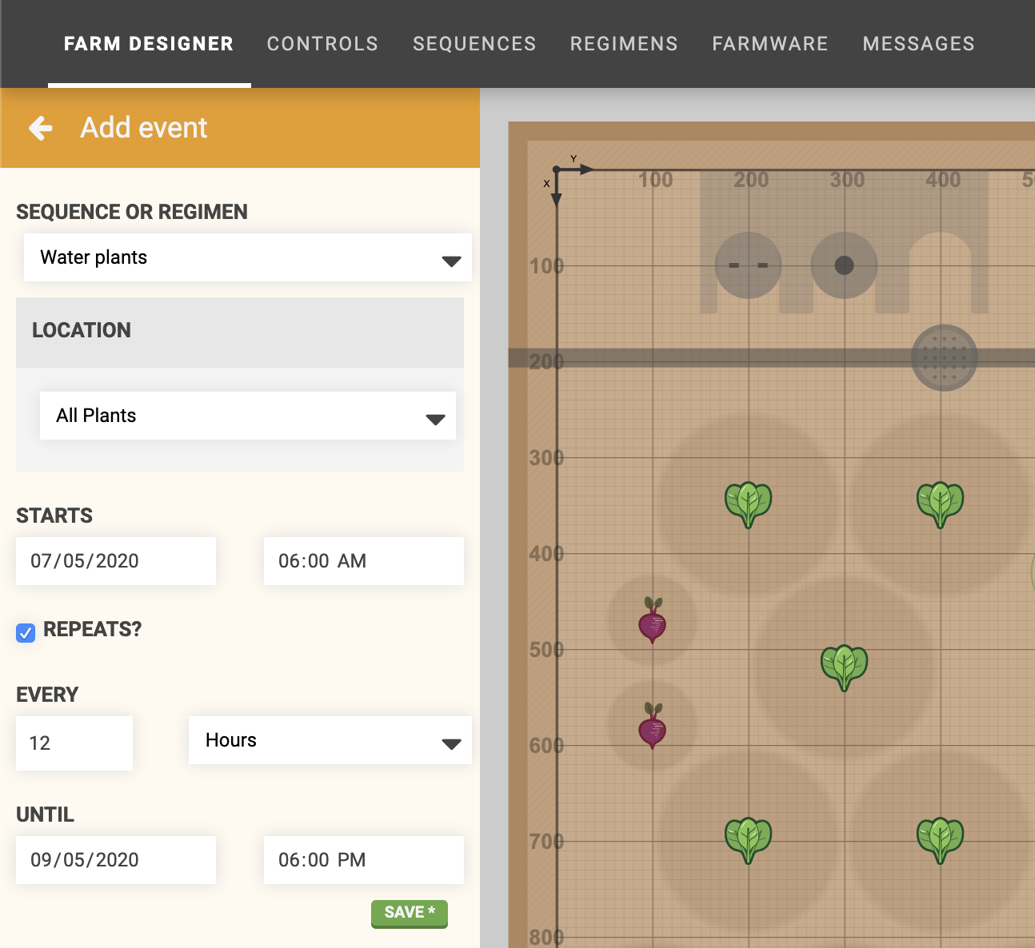Select the lower beet plant icon
Screen dimensions: 1035x948
653,726
